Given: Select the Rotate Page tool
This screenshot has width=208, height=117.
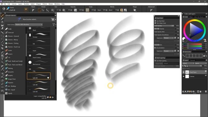Looking at the screenshot, I should (x=2, y=87).
